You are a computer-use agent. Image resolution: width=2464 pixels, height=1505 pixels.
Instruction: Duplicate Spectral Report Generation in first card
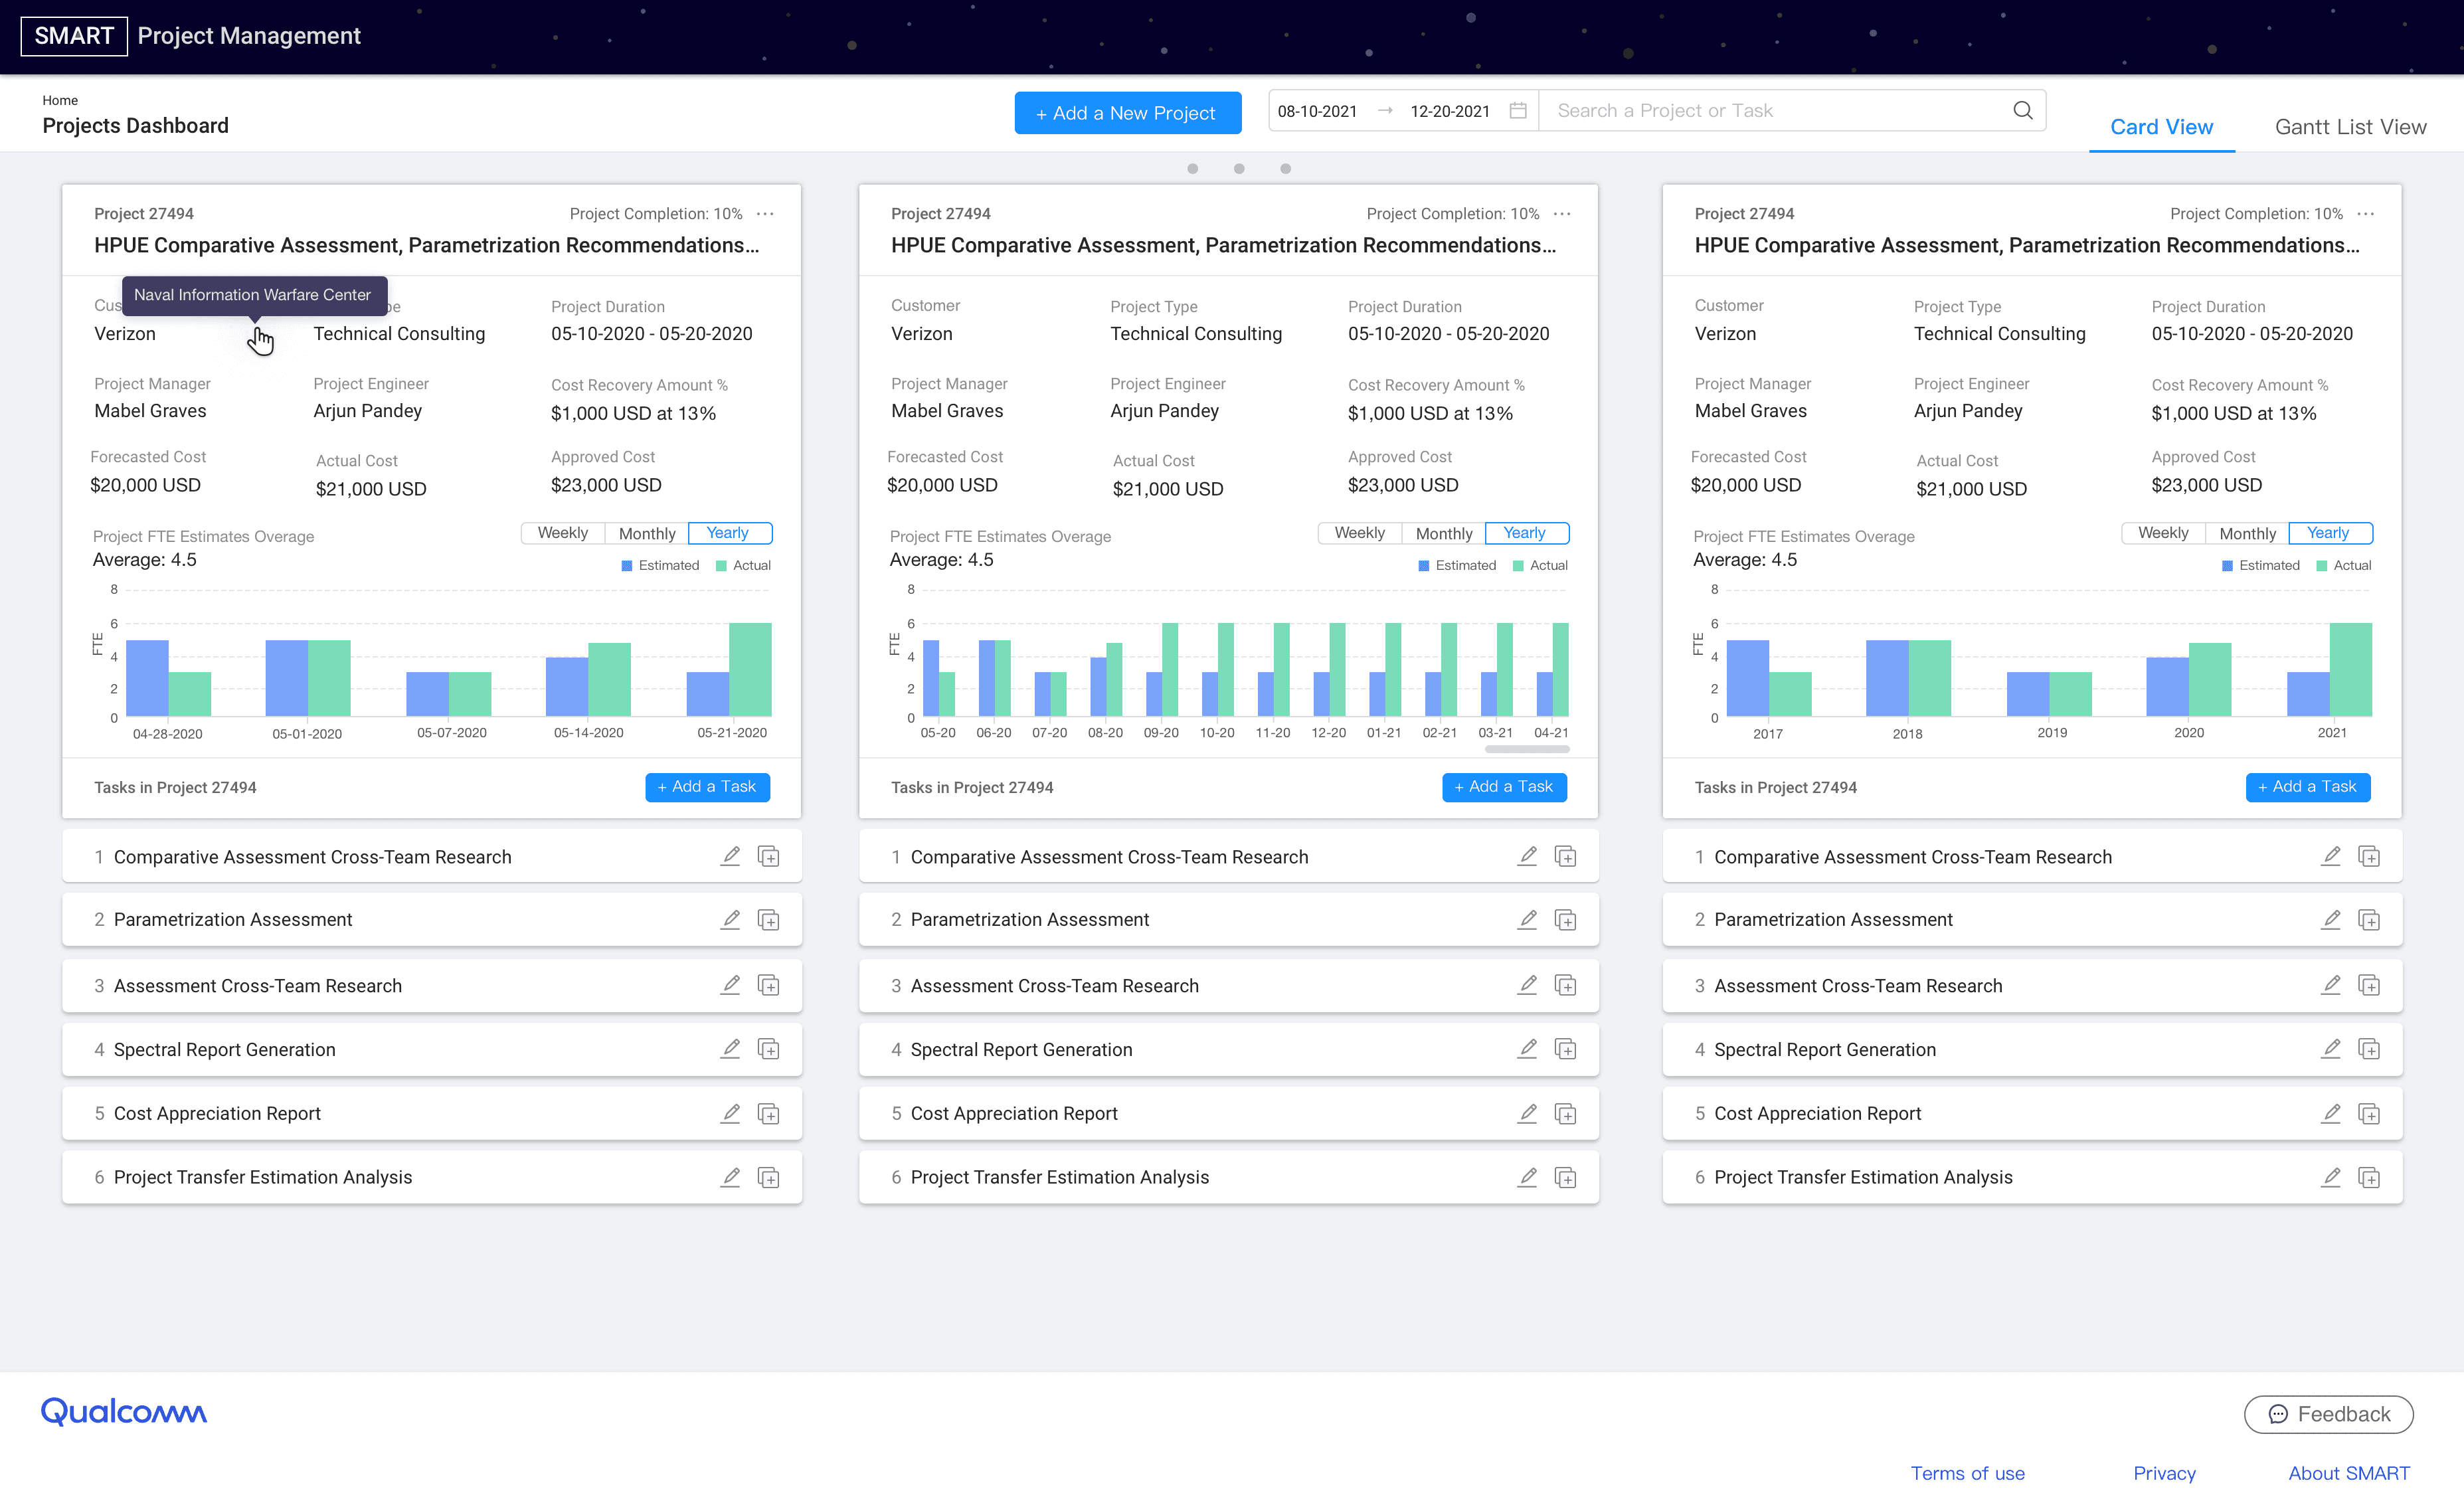tap(768, 1049)
